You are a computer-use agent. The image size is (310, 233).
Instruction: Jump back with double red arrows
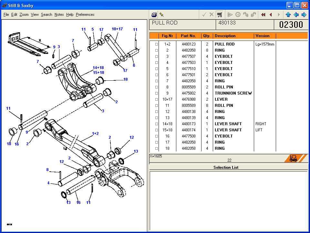(263, 15)
